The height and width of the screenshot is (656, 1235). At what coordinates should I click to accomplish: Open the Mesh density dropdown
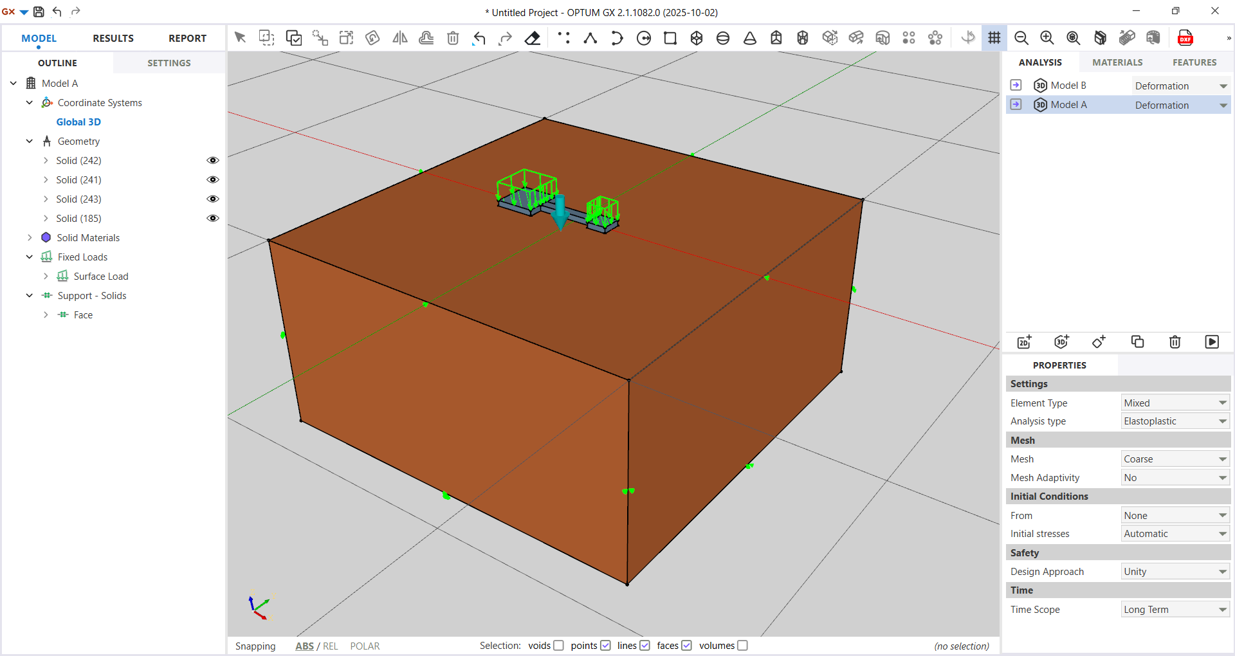point(1175,459)
